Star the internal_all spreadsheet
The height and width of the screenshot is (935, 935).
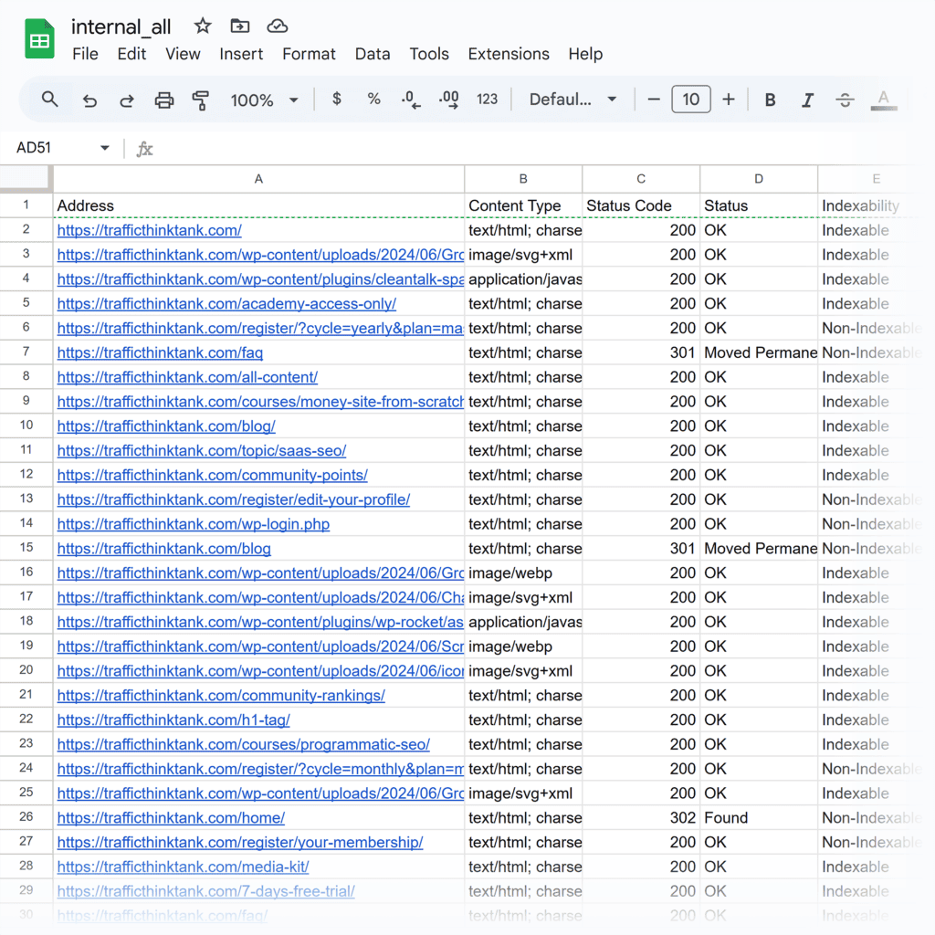pos(202,26)
